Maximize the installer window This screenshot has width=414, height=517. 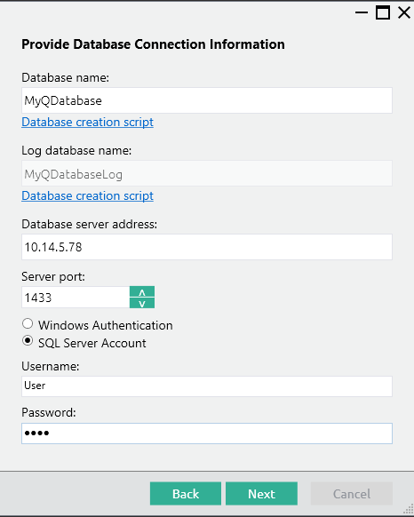[383, 12]
